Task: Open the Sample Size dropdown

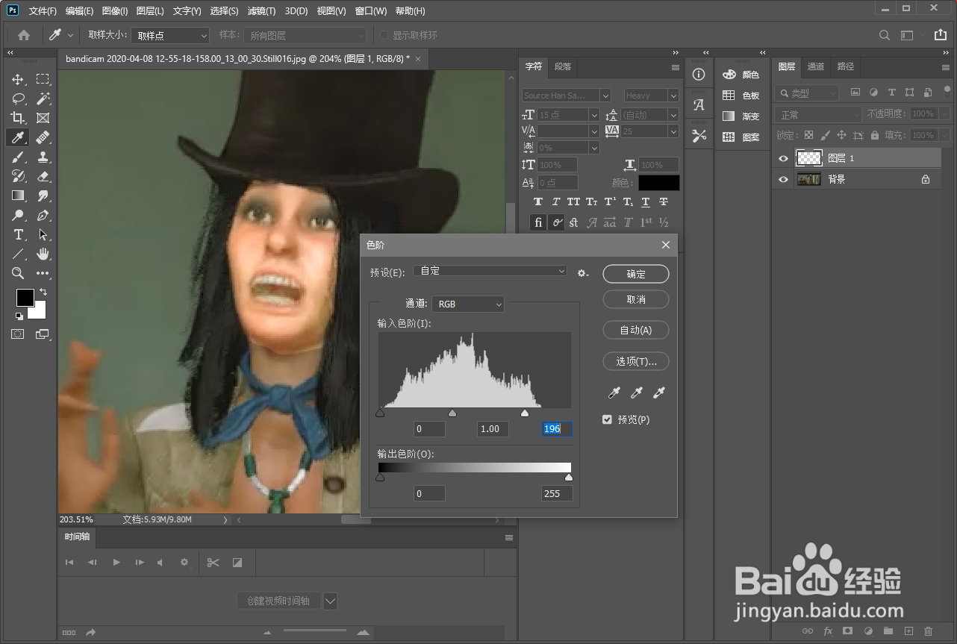Action: point(170,35)
